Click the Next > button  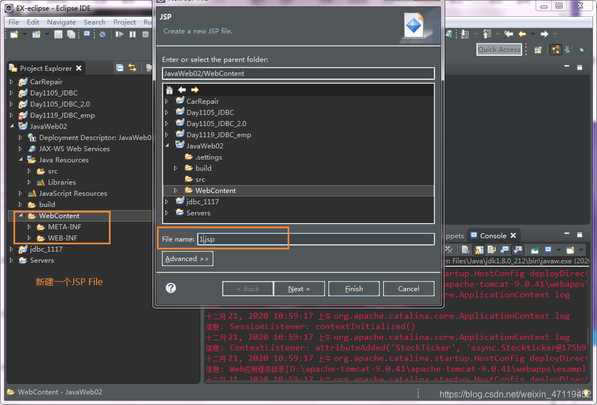click(299, 288)
